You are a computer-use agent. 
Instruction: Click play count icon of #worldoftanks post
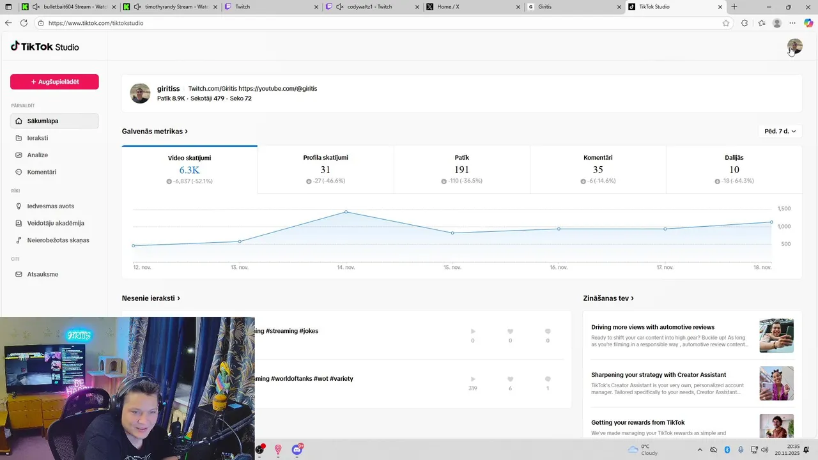pyautogui.click(x=473, y=379)
